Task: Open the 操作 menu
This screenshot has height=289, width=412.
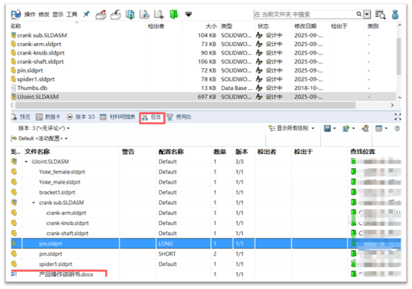Action: click(x=30, y=13)
